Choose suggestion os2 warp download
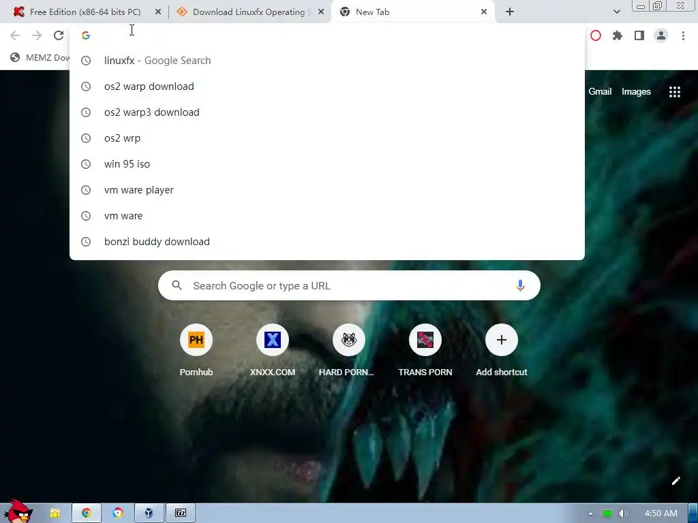Screen dimensions: 698x523 (x=327, y=86)
